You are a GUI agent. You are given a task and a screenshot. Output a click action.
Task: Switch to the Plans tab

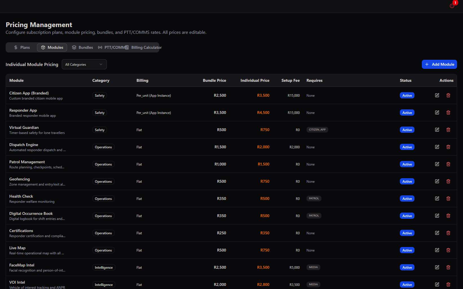coord(22,47)
